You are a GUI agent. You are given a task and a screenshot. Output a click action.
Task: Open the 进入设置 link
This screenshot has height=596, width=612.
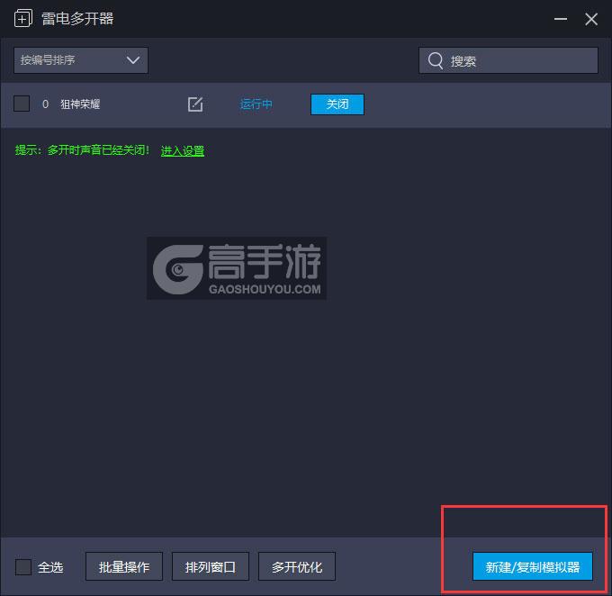(x=183, y=150)
